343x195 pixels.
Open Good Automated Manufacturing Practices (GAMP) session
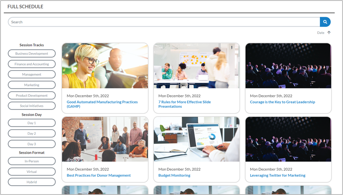point(102,102)
